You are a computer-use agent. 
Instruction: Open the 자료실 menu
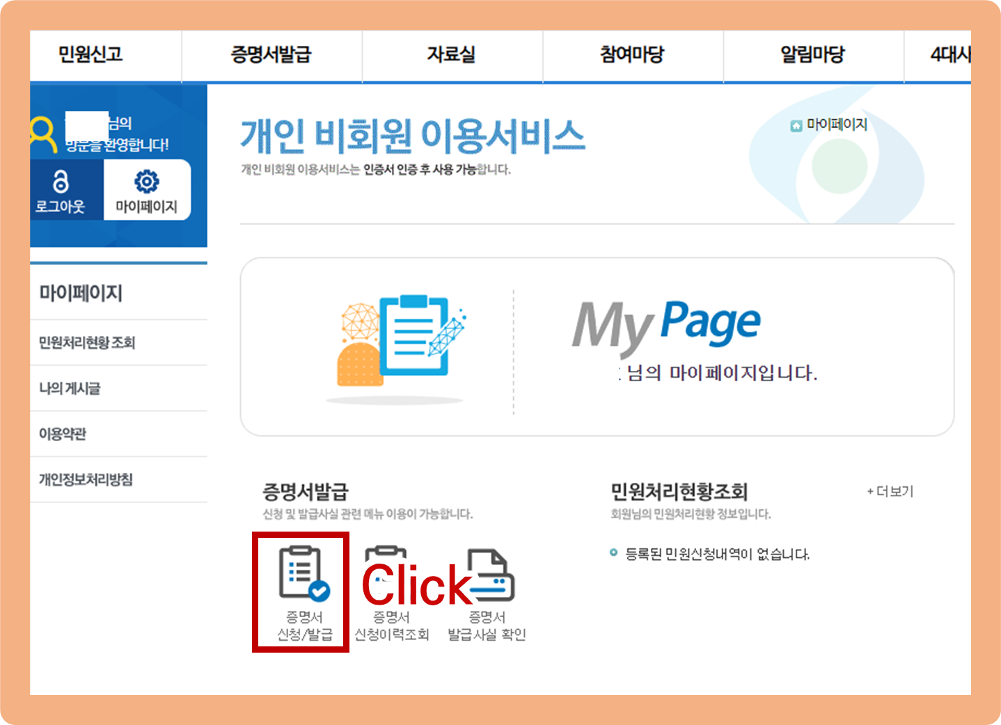pyautogui.click(x=451, y=54)
